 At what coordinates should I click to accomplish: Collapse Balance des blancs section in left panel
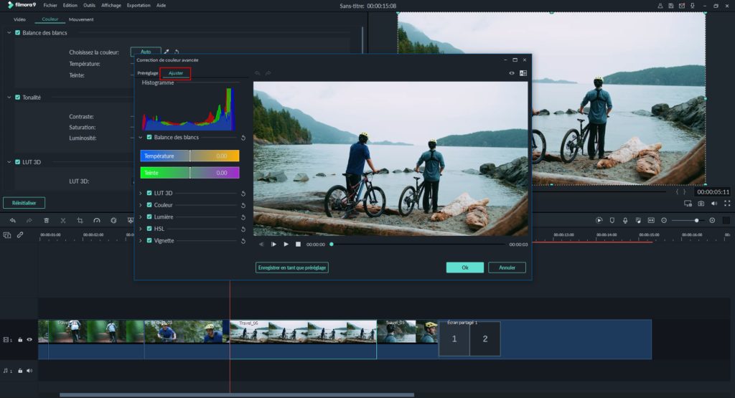tap(9, 33)
